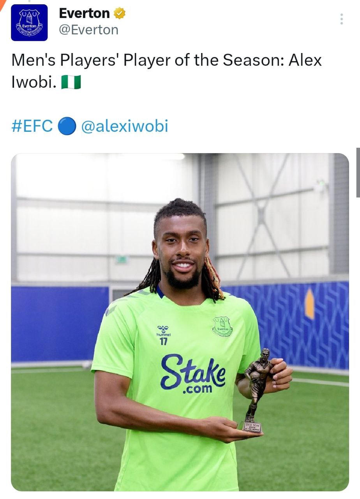Tap the Everton crest profile avatar
The image size is (360, 499).
29,23
